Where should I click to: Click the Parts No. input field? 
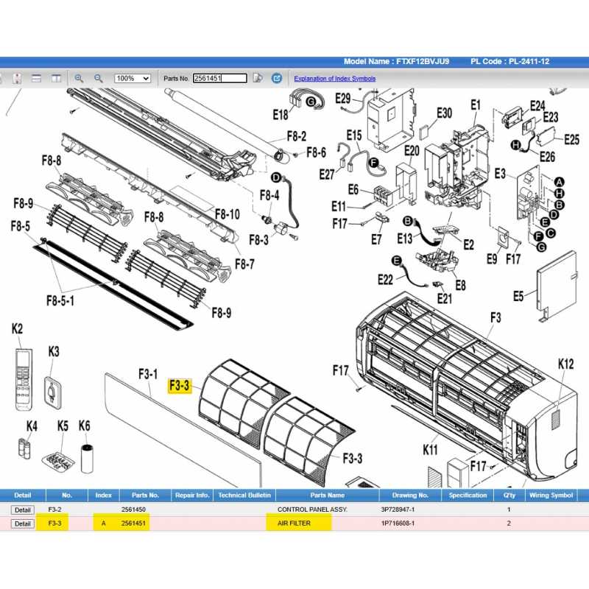coord(219,78)
